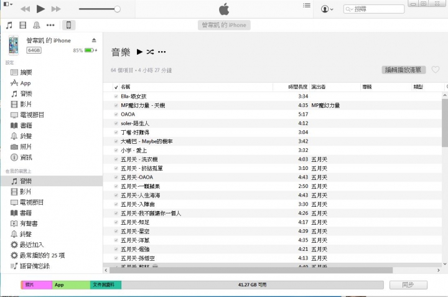This screenshot has height=297, width=448.
Task: Click the green App storage segment
Action: pos(71,285)
